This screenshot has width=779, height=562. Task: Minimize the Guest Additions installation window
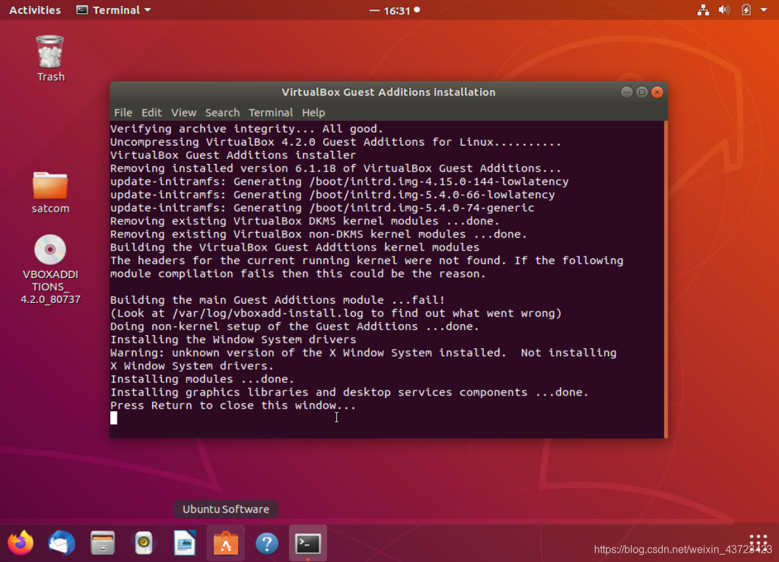coord(626,92)
